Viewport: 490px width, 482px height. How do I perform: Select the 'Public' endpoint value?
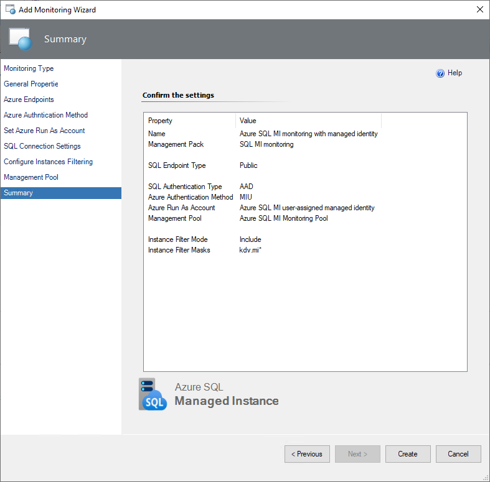(x=248, y=165)
